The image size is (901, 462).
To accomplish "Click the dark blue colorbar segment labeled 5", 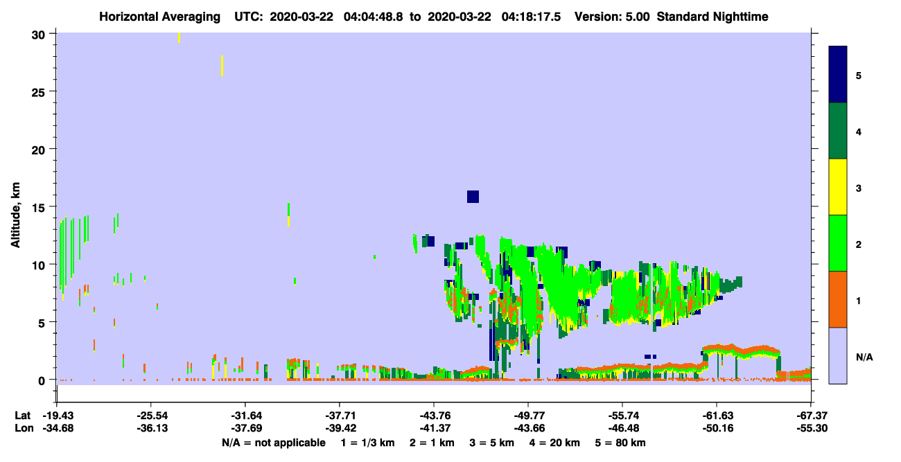I will coord(838,75).
